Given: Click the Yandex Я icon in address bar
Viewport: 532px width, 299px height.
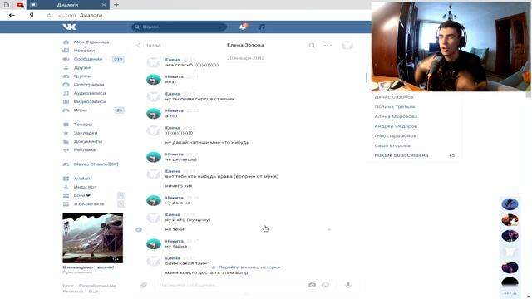Looking at the screenshot, I should [x=32, y=15].
